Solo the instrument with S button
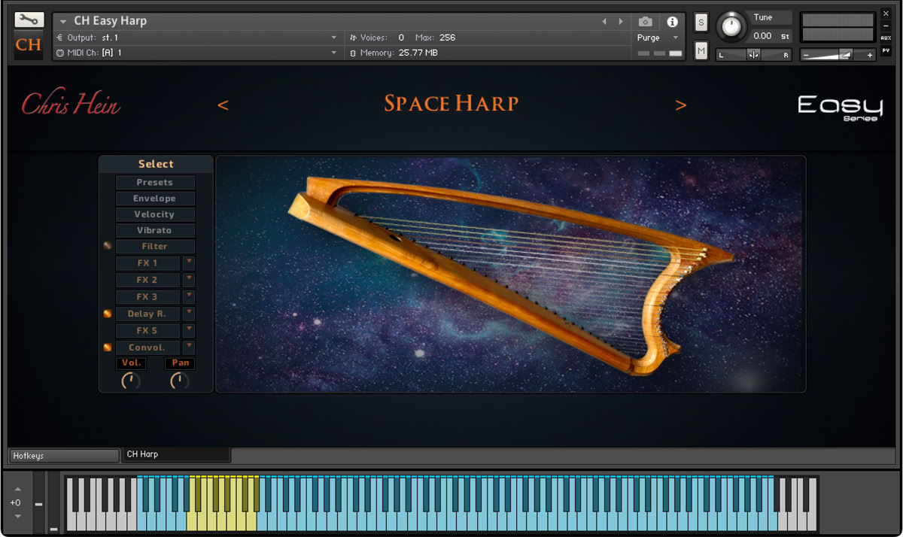The height and width of the screenshot is (537, 903). click(x=701, y=23)
